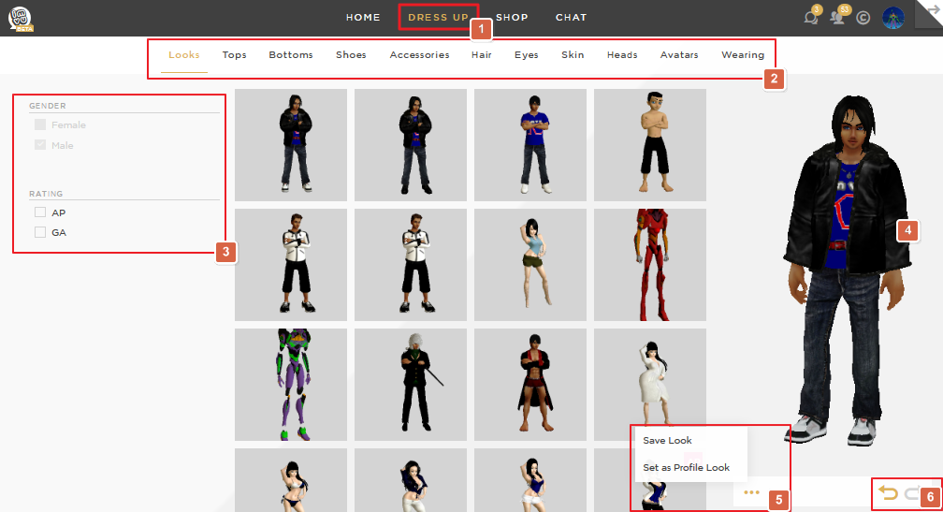Switch to the Accessories tab
The width and height of the screenshot is (943, 512).
419,55
